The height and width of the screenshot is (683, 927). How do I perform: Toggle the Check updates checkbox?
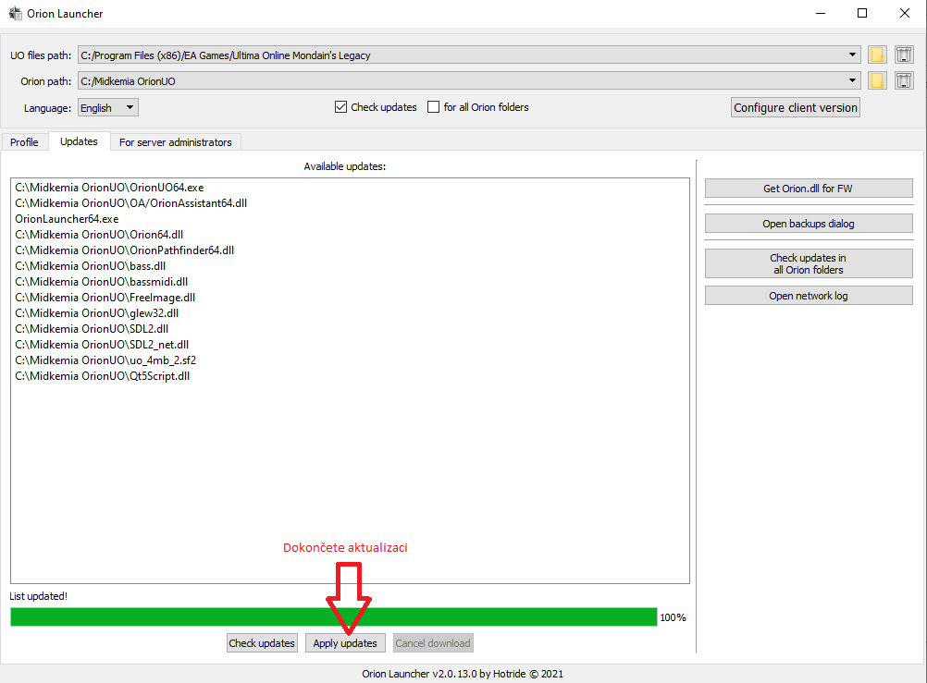(x=340, y=107)
